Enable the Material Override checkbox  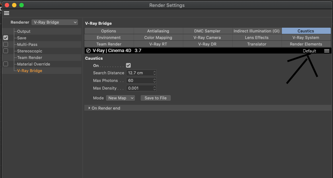pyautogui.click(x=6, y=64)
